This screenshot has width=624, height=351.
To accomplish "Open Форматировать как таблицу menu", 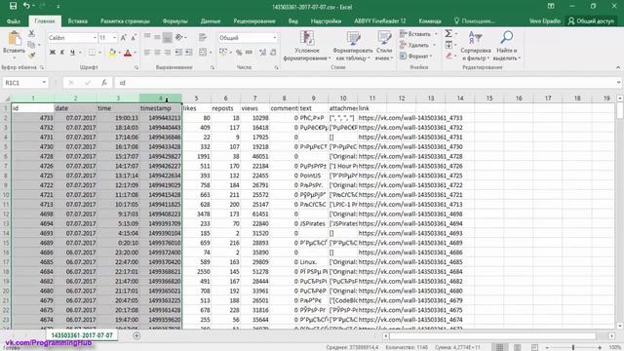I will [353, 46].
